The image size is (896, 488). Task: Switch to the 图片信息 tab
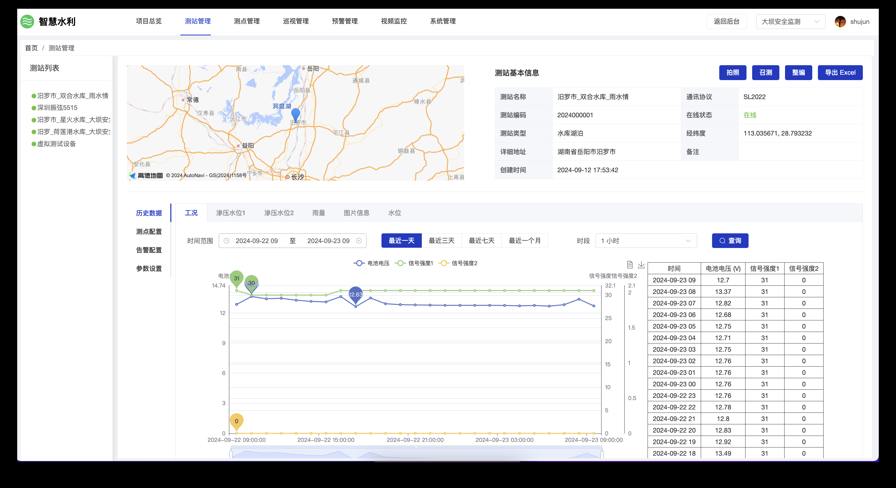pos(357,213)
